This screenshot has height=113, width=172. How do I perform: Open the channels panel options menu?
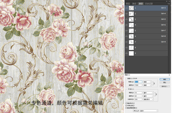click(169, 4)
